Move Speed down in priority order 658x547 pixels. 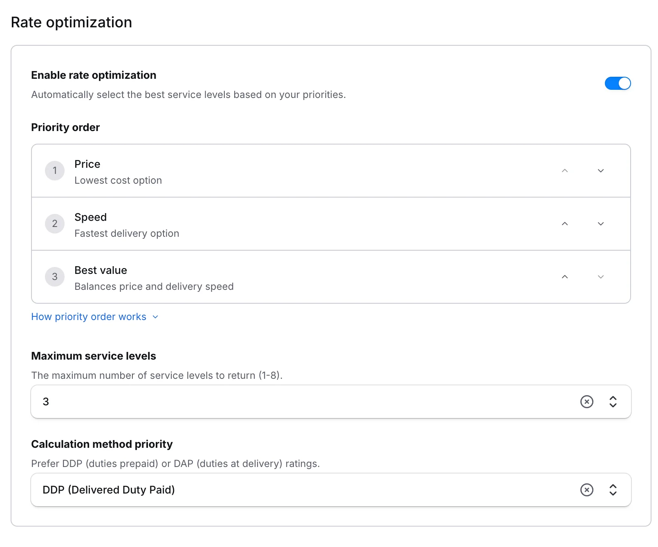click(x=600, y=224)
